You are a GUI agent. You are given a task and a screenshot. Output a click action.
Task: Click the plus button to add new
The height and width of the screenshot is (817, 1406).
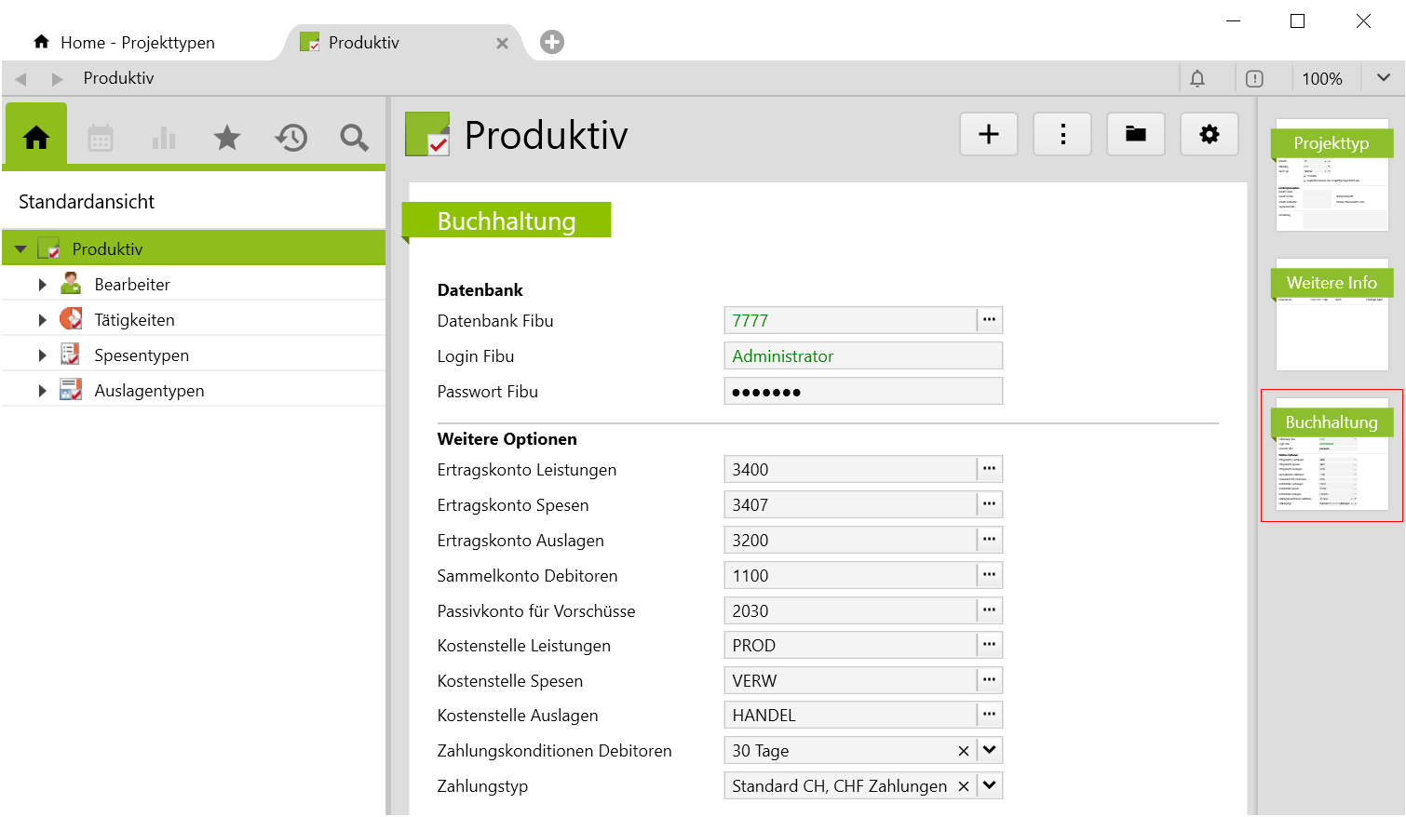(988, 135)
